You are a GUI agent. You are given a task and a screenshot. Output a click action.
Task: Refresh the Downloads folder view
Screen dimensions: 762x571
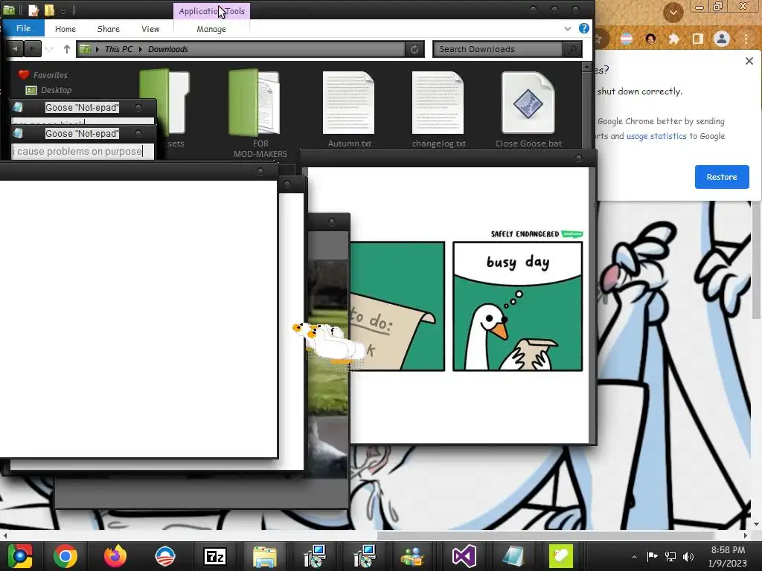point(414,49)
